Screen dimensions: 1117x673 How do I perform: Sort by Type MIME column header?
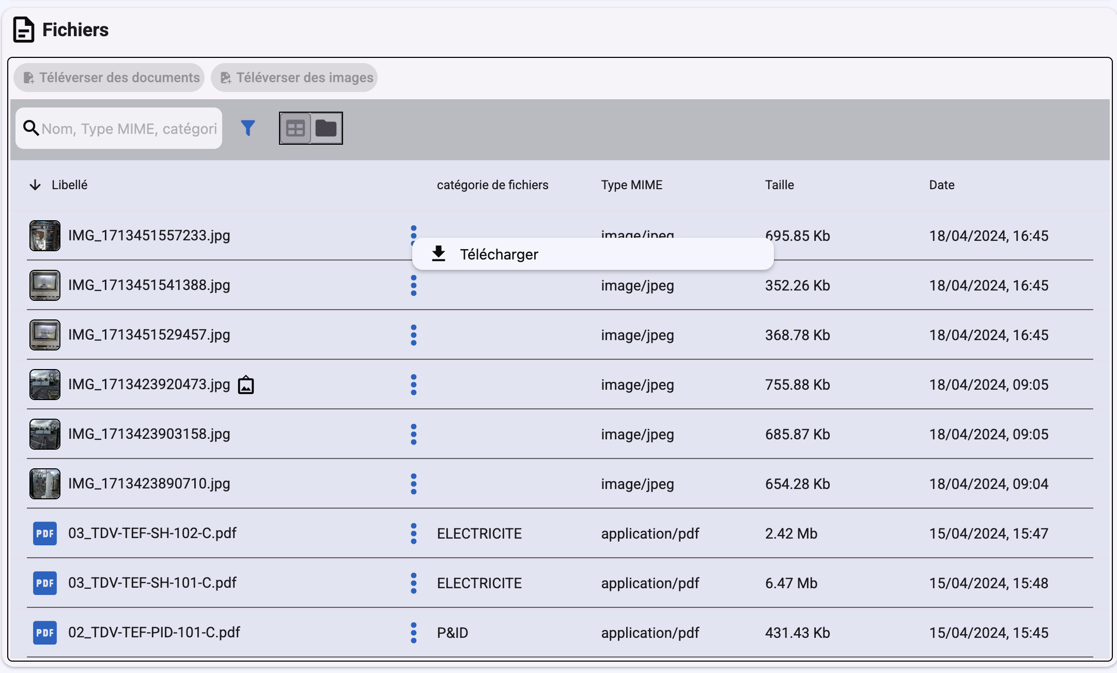point(631,185)
